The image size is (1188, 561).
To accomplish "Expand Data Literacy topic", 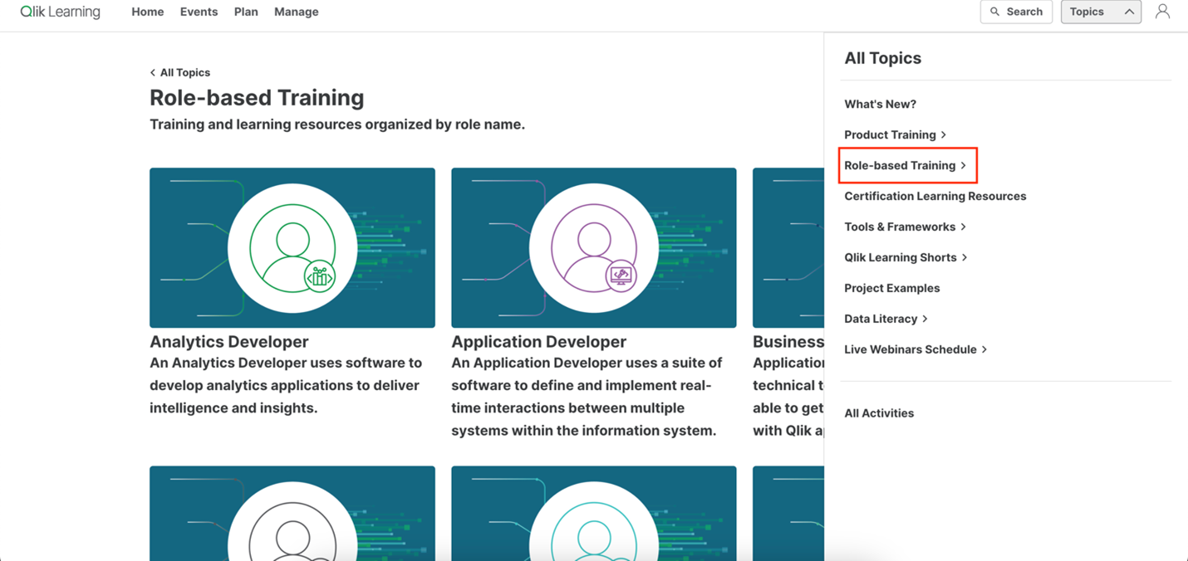I will pos(886,319).
